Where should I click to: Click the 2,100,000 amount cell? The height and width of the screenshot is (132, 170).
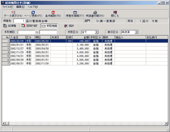coord(81,45)
